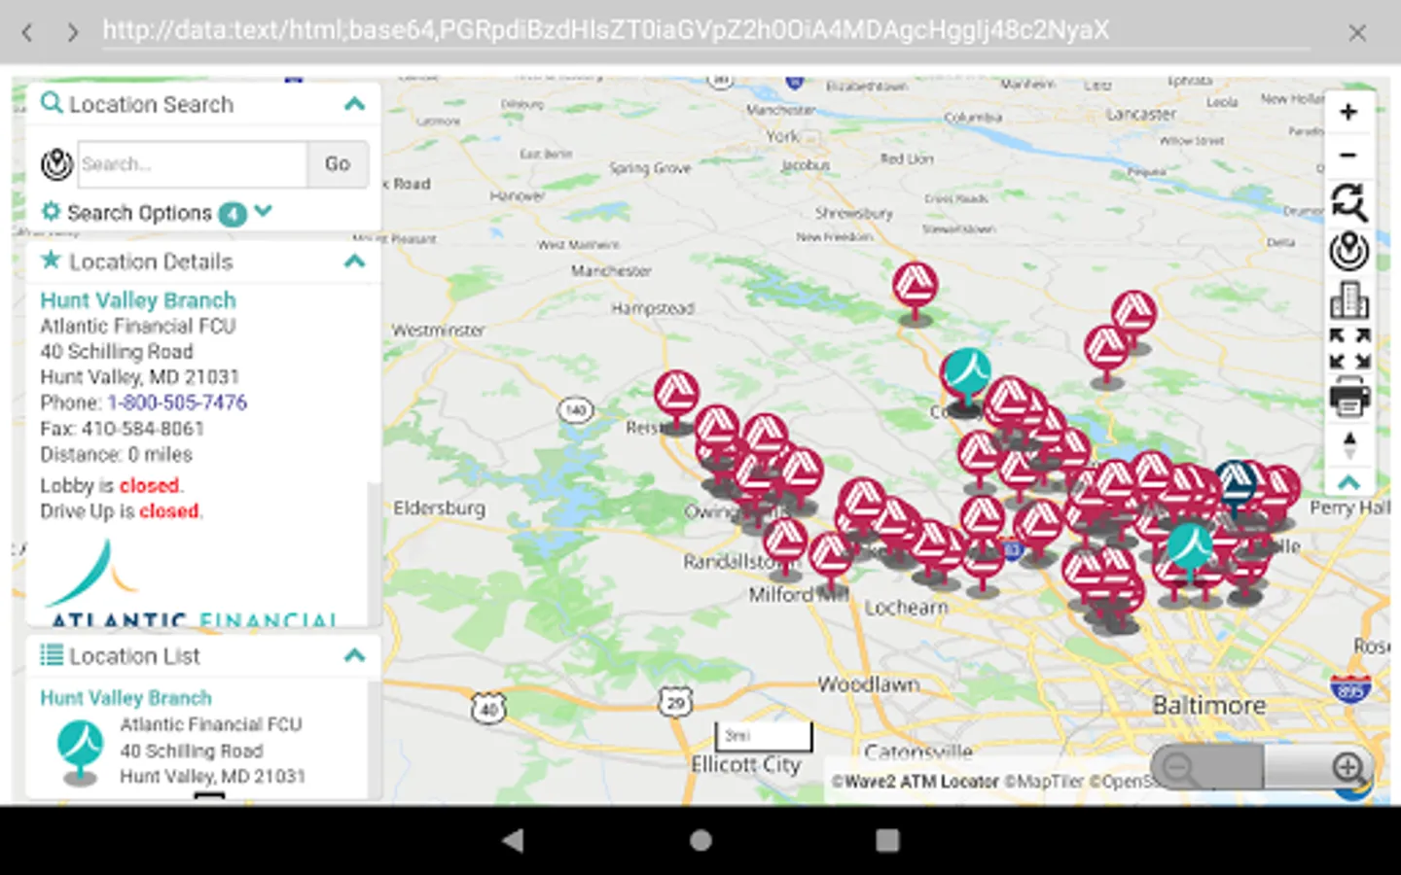Open Hunt Valley Branch link in Location Details
The height and width of the screenshot is (875, 1401).
point(138,300)
